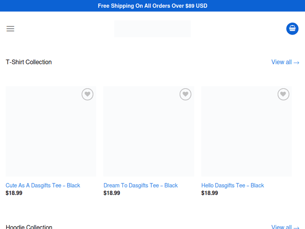Image resolution: width=305 pixels, height=229 pixels.
Task: Click the Cute As A Dasgifts Tee – Black title
Action: coord(43,185)
